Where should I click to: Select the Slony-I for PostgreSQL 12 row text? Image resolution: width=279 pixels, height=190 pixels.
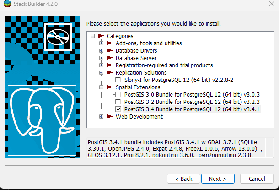click(179, 80)
